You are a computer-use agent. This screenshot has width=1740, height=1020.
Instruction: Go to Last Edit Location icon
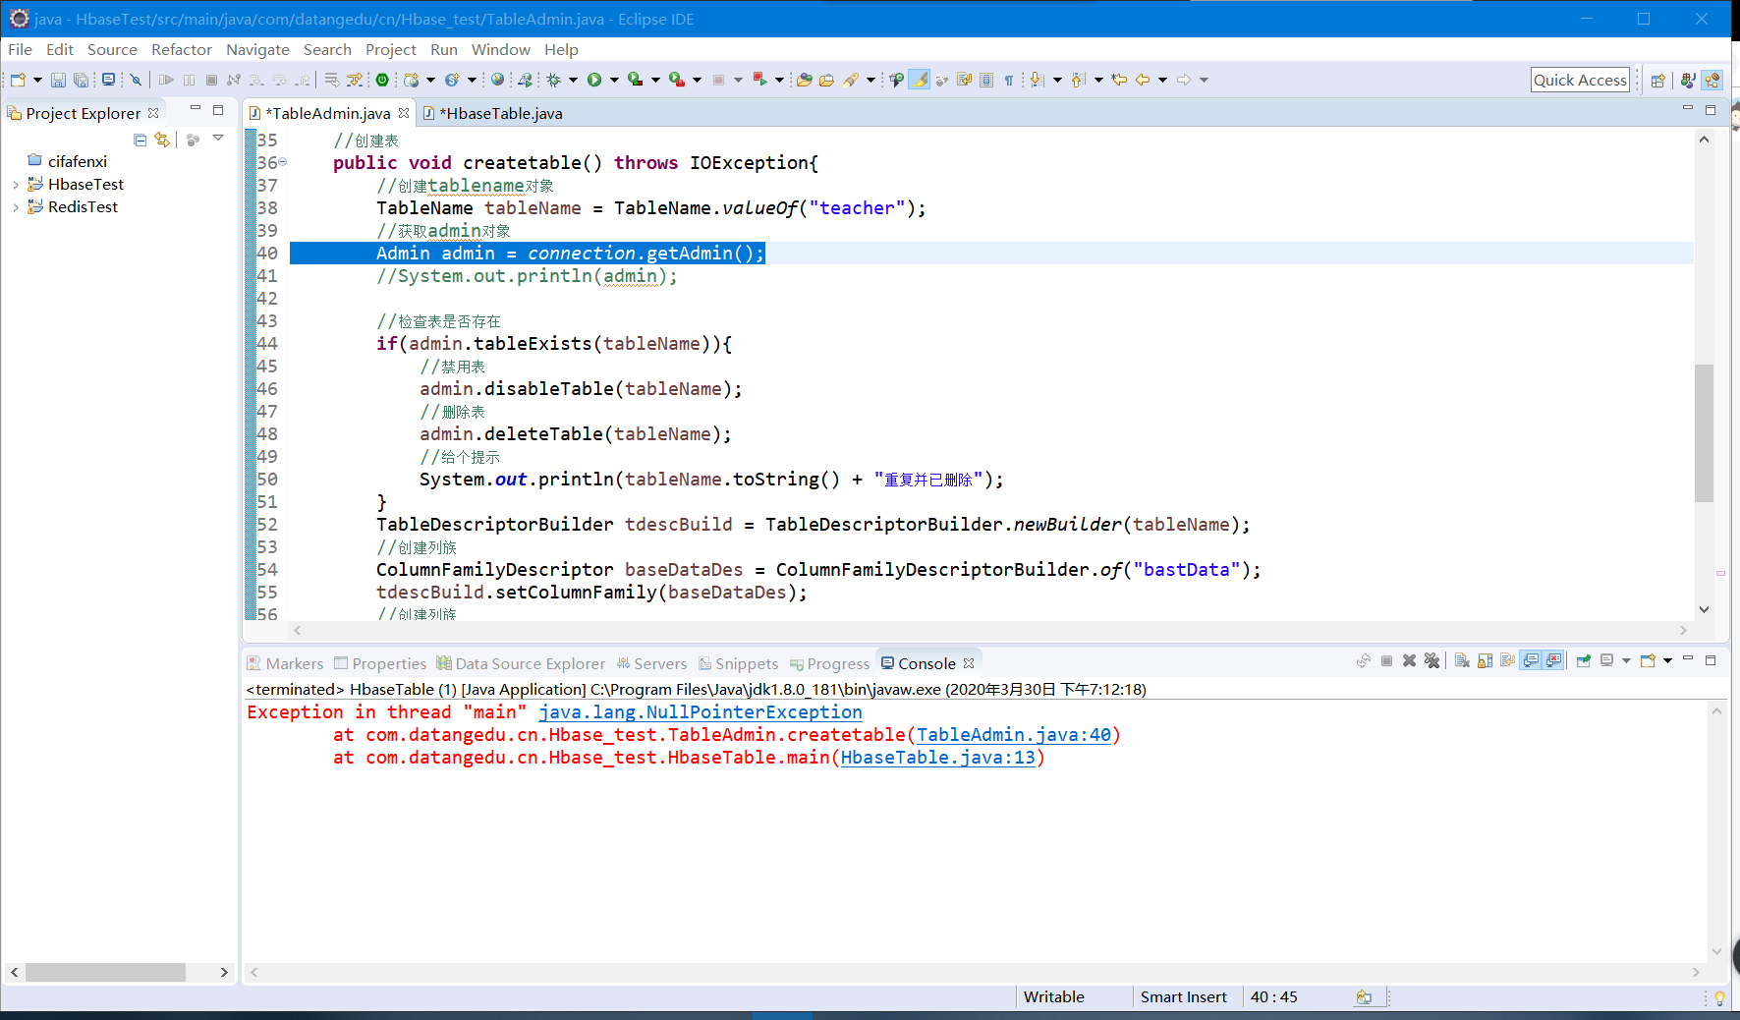click(x=1119, y=80)
